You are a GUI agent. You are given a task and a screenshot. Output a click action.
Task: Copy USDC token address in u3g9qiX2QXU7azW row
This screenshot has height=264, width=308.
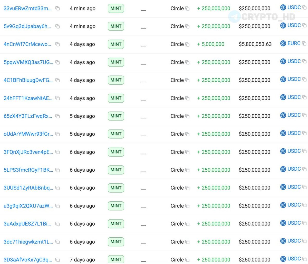click(x=304, y=205)
